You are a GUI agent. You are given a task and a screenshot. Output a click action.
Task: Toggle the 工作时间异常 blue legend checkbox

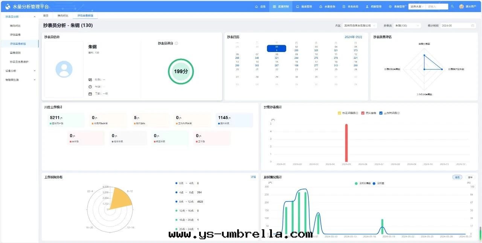click(381, 113)
